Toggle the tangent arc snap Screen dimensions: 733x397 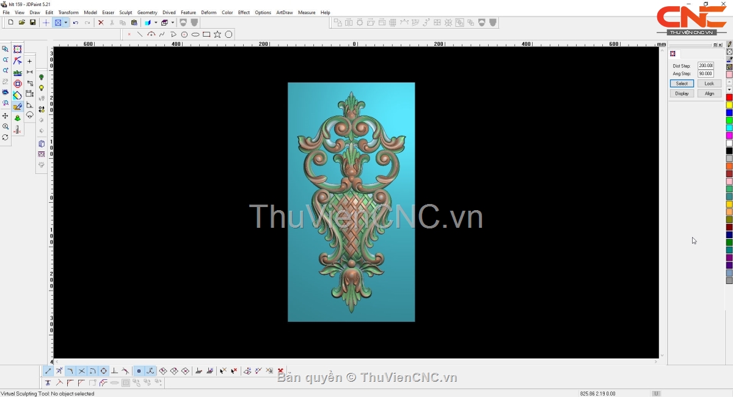point(92,371)
